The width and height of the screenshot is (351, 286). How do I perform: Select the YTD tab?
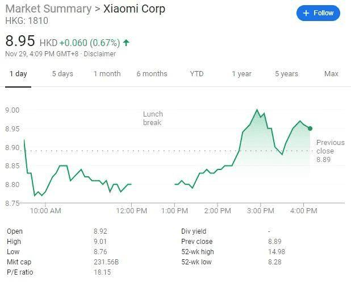coord(197,74)
